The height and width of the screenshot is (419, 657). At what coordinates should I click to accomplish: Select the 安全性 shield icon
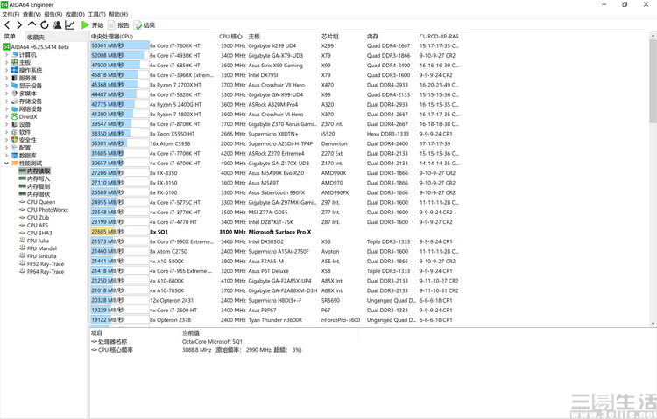15,140
